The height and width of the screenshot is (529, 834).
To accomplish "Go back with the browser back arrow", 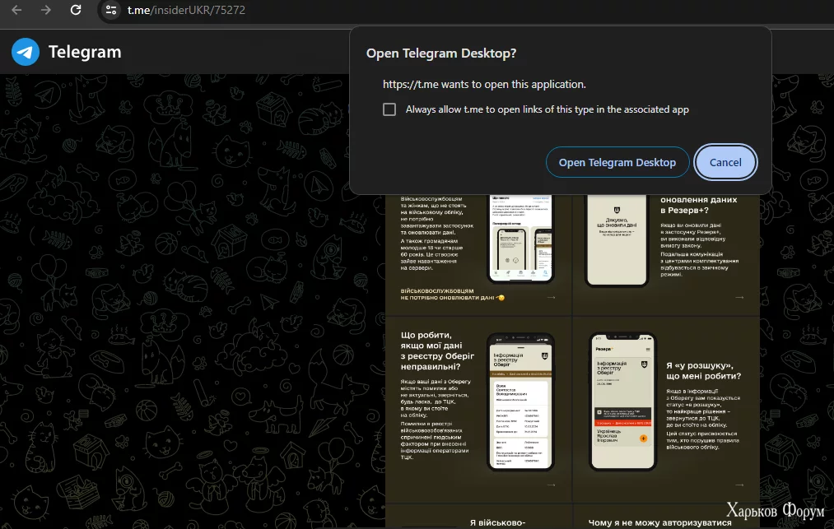I will coord(16,10).
